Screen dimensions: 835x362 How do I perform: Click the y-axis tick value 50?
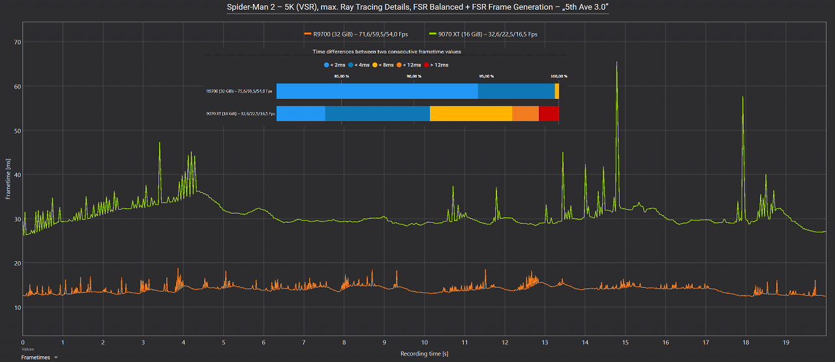point(18,131)
